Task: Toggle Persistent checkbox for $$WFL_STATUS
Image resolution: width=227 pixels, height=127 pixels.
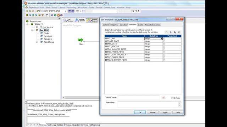Action: 164,47
